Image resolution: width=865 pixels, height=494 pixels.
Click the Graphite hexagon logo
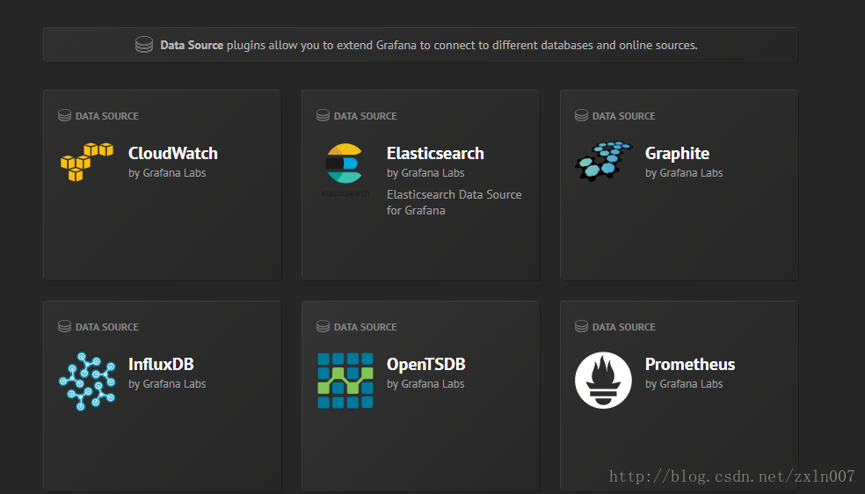click(603, 161)
